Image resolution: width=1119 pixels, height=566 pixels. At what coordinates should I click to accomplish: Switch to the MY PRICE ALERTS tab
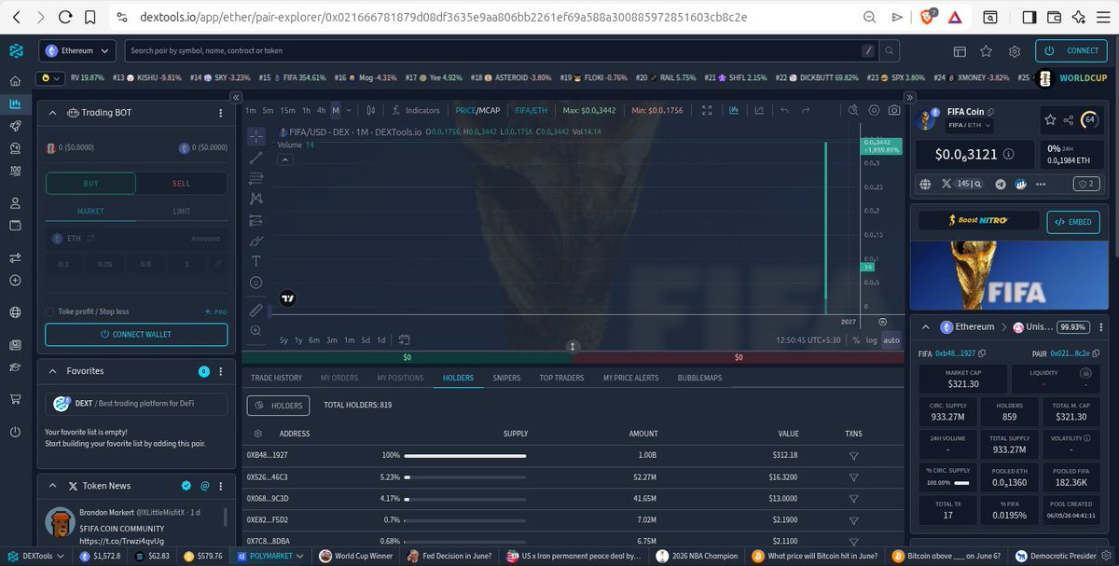[x=630, y=378]
